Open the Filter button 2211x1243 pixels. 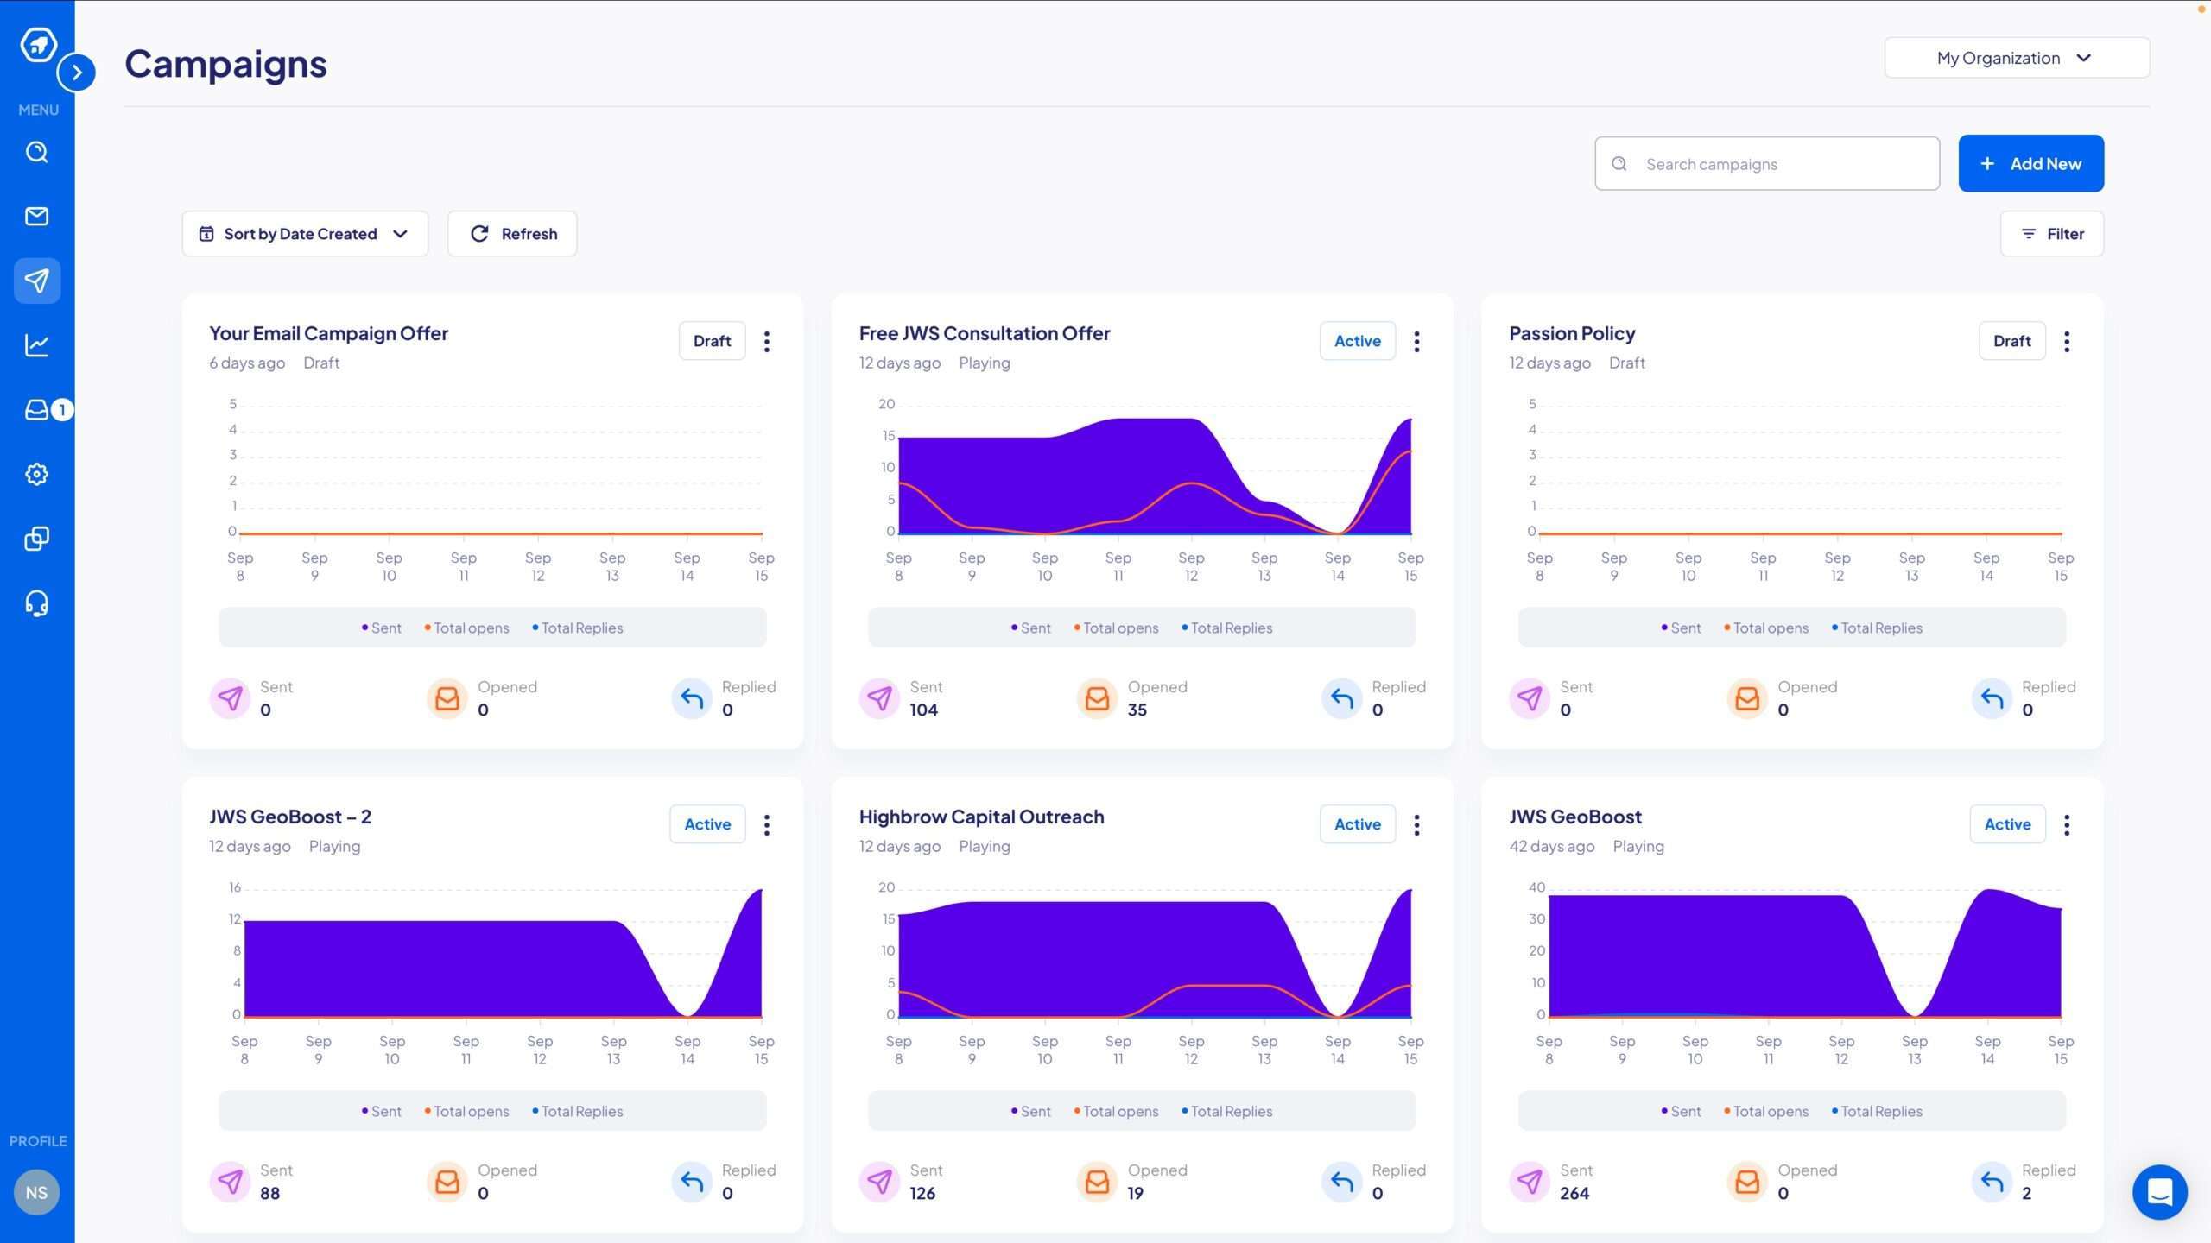2051,234
